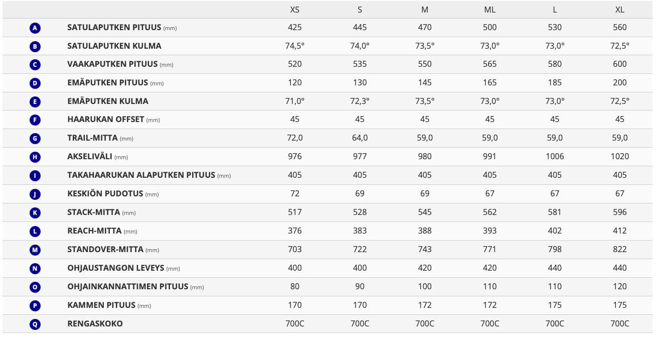Click the circled C icon for Vaakaputken pituus
The width and height of the screenshot is (656, 338).
point(35,65)
